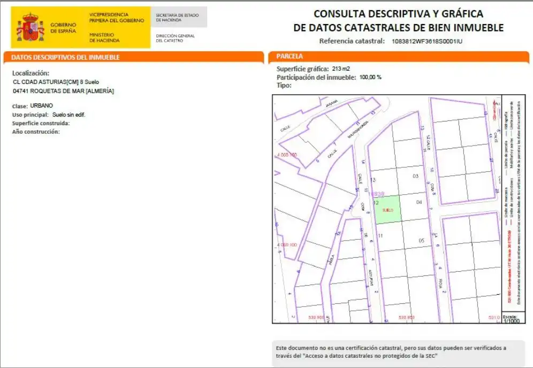Viewport: 533px width, 368px height.
Task: Click 'DE DATOS CATASTRALES DE BIEN INMUEBLE' line
Action: pos(398,27)
